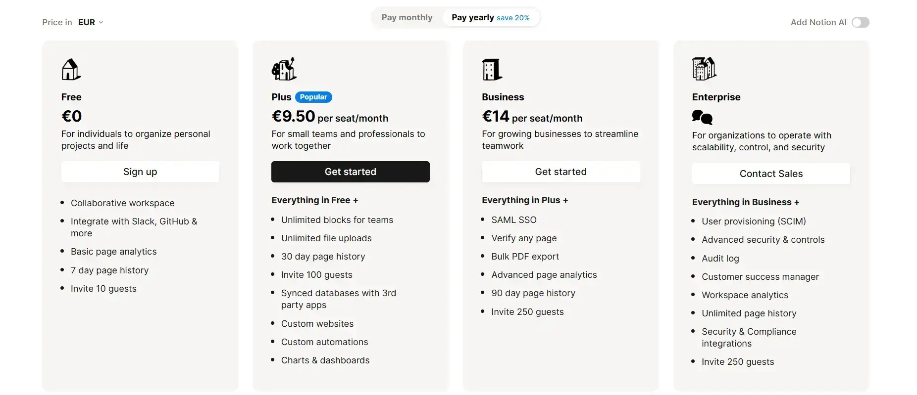This screenshot has height=395, width=917.
Task: Click the Popular badge next to Plus
Action: point(313,97)
